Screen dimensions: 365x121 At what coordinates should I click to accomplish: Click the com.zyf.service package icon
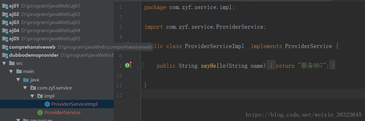(x=33, y=88)
